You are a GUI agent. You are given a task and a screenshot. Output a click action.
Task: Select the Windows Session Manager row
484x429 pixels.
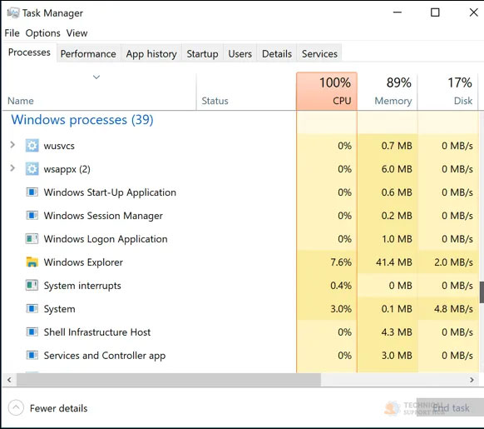(x=241, y=215)
